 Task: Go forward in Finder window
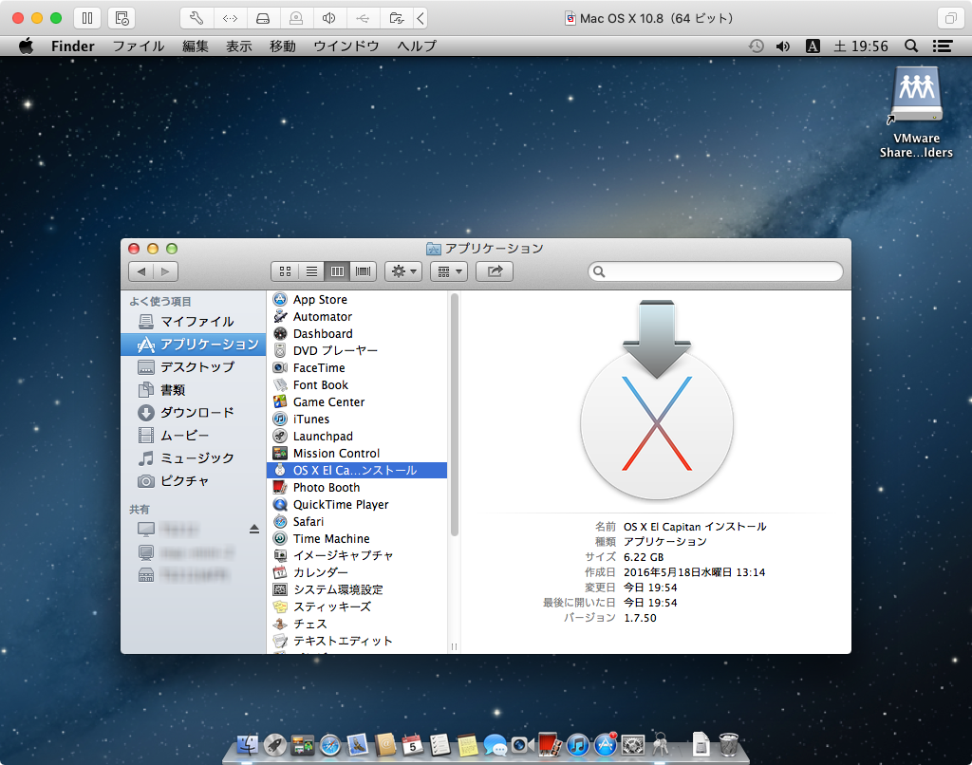(165, 271)
